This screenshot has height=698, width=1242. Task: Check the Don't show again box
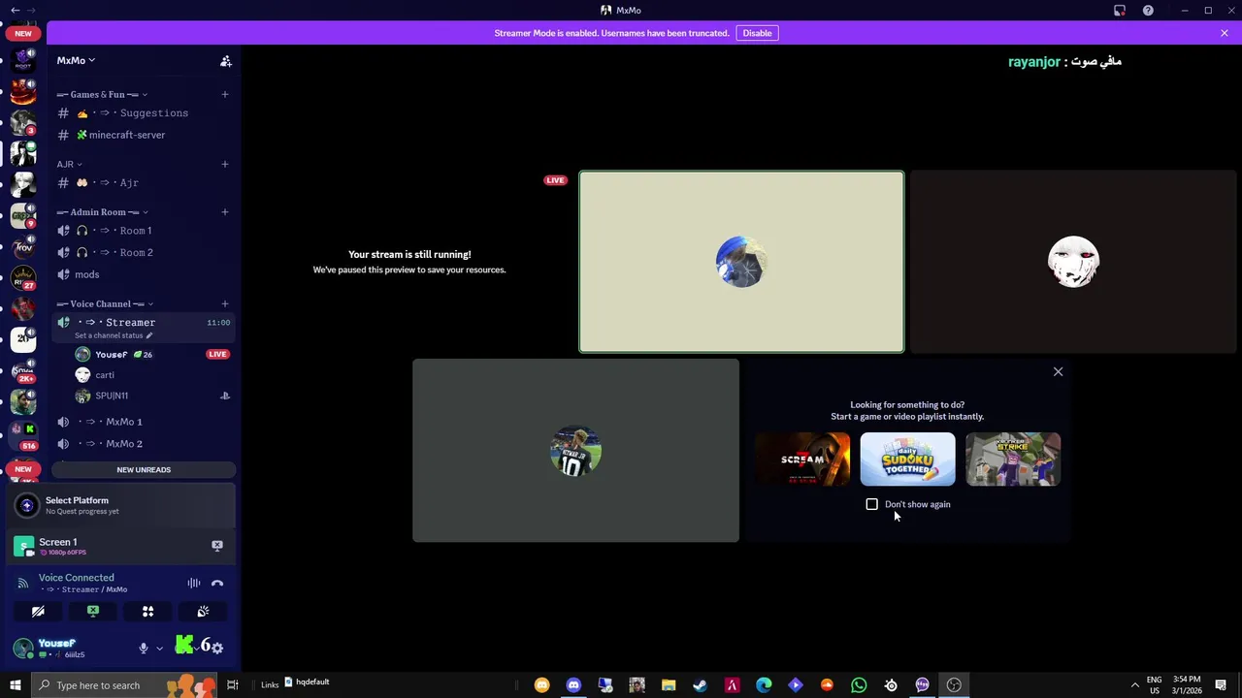871,504
